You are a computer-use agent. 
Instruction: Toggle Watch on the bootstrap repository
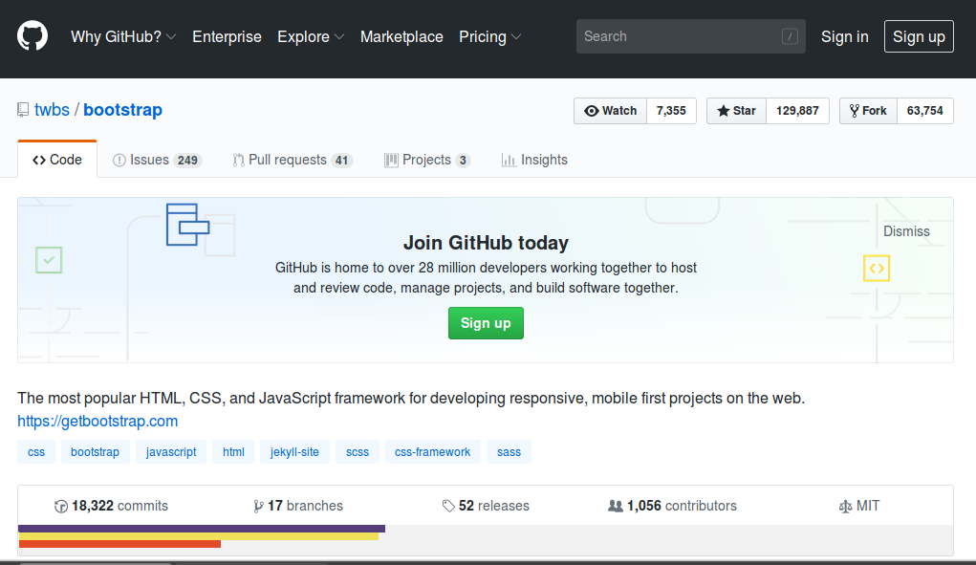point(610,111)
